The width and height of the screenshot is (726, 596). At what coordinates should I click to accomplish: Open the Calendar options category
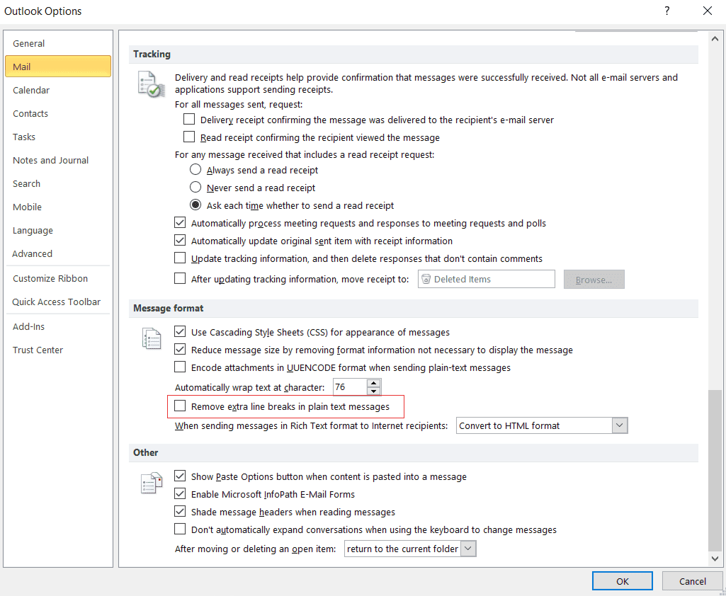[x=31, y=91]
